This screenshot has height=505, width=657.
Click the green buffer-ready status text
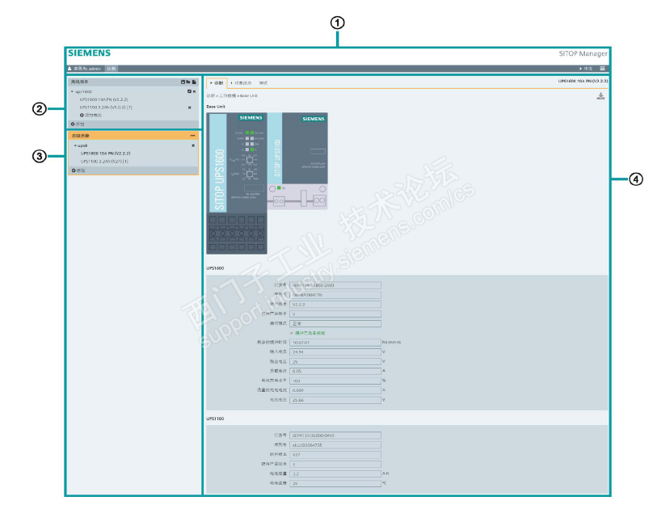pyautogui.click(x=310, y=333)
